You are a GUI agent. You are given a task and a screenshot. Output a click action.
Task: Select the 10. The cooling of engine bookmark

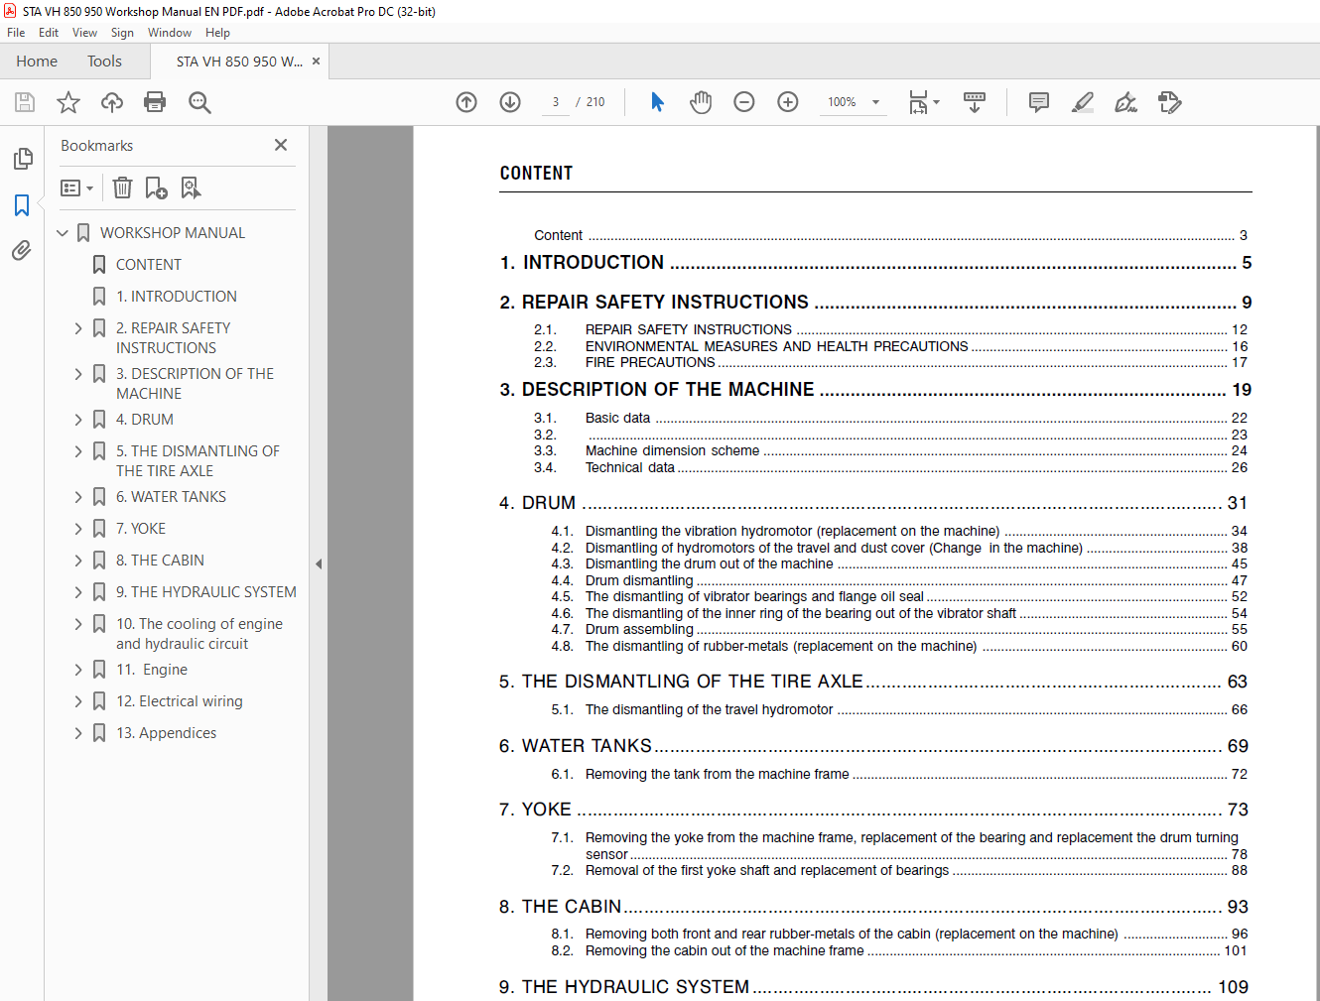click(199, 634)
